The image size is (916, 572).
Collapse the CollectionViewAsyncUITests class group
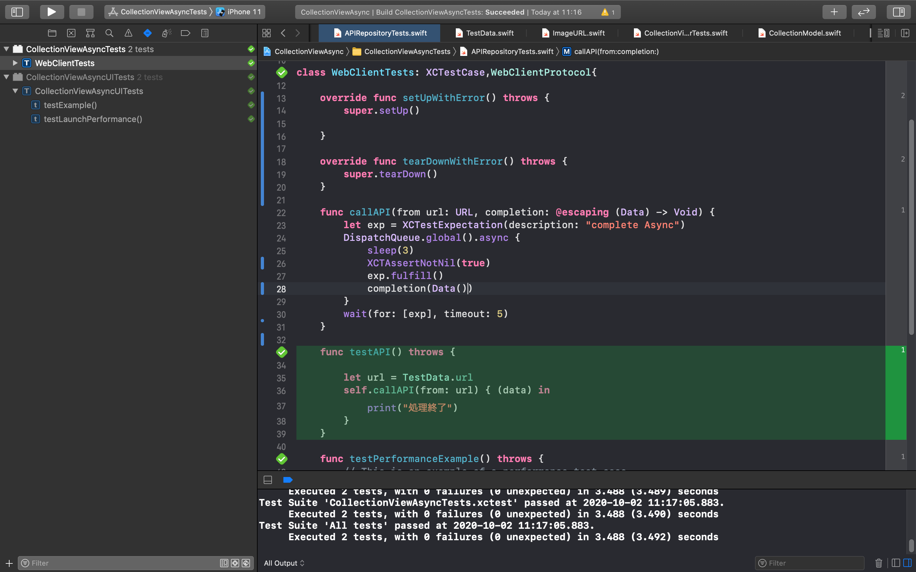click(15, 91)
